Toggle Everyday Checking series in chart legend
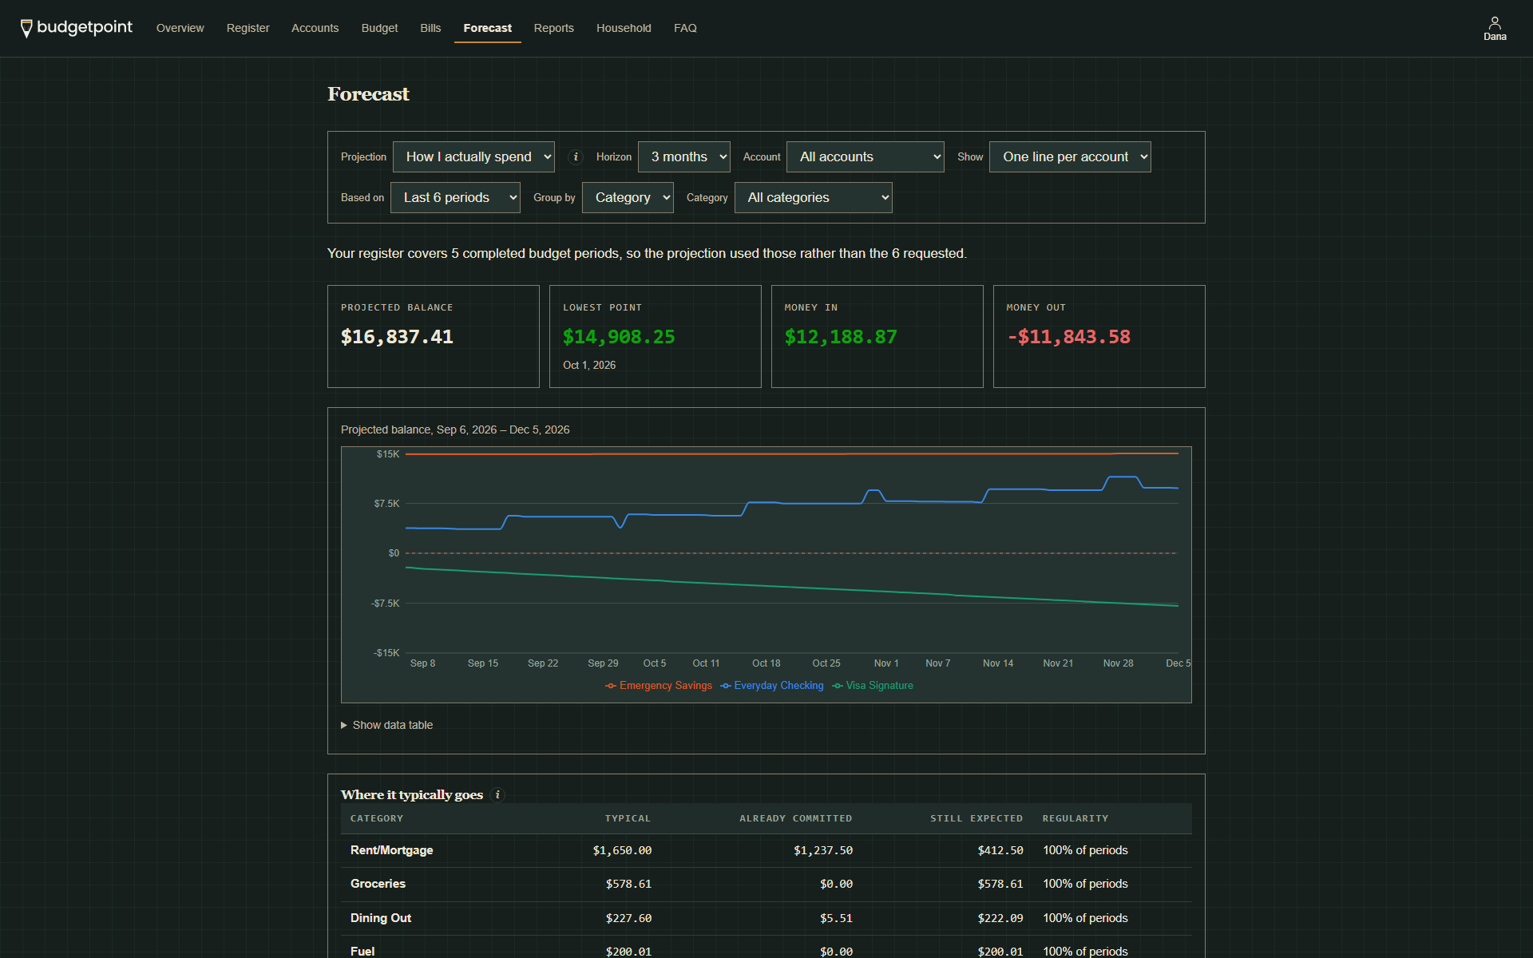1533x958 pixels. coord(772,686)
